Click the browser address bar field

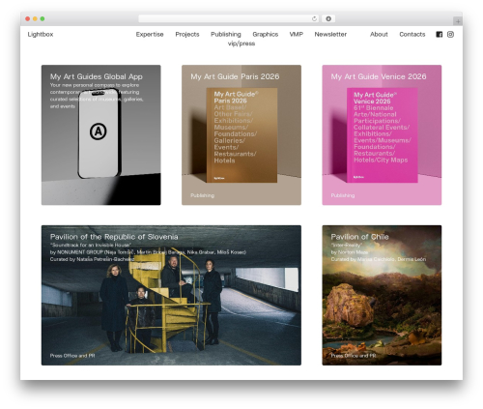[x=228, y=18]
